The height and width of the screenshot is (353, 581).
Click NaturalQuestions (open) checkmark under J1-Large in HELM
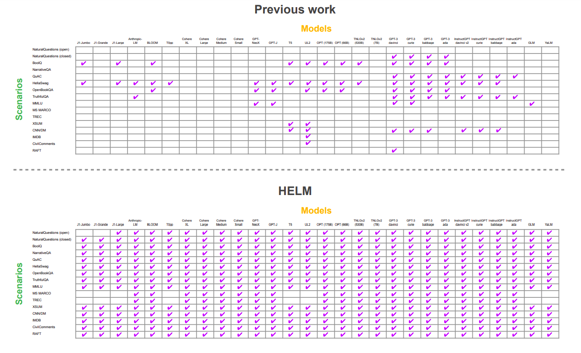[x=119, y=233]
